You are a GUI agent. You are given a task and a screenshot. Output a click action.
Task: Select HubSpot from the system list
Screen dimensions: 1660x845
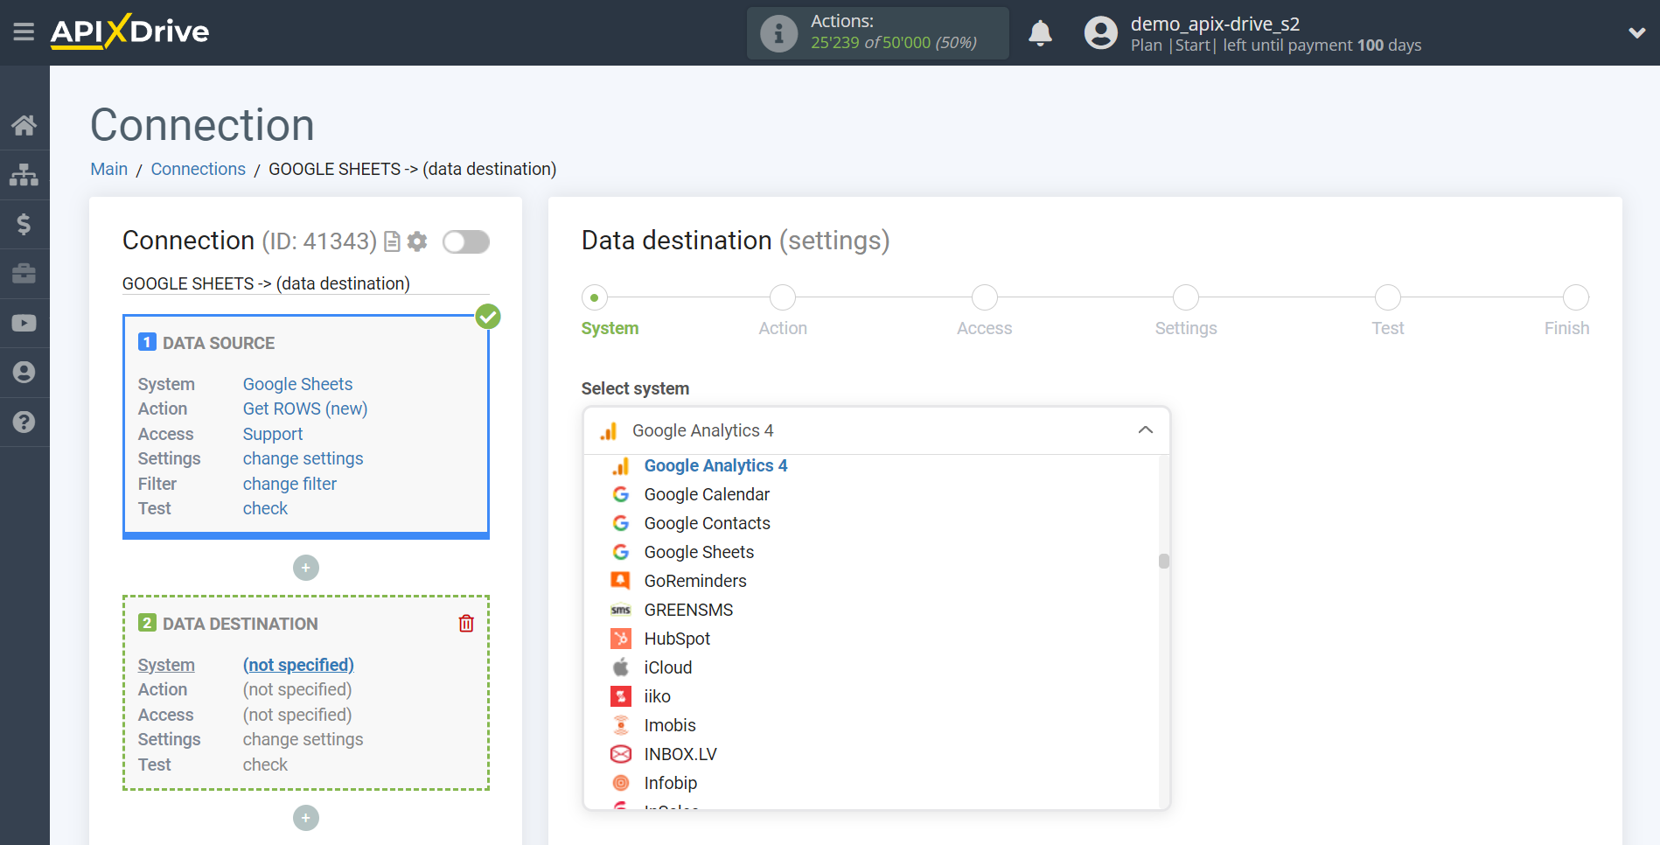pos(676,639)
